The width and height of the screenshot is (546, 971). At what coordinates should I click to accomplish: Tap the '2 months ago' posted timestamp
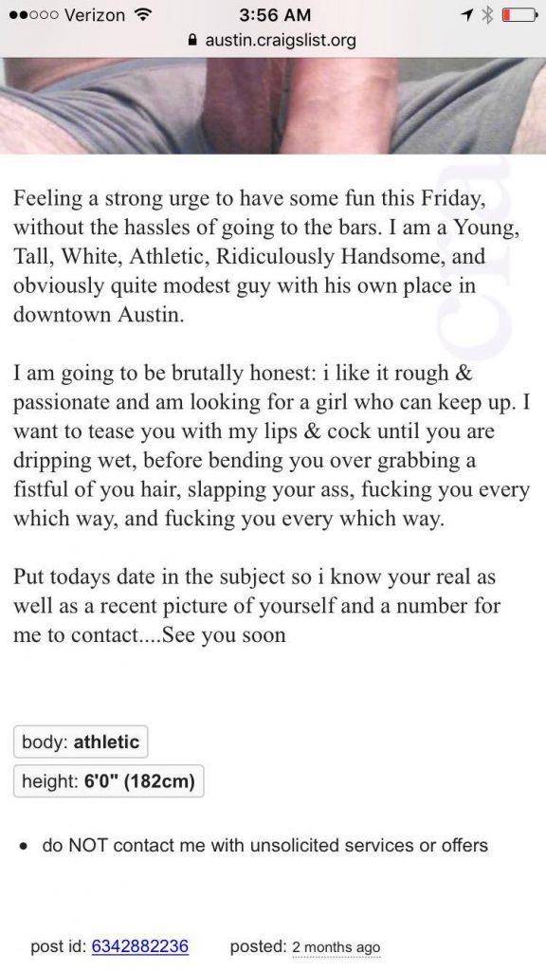[337, 947]
